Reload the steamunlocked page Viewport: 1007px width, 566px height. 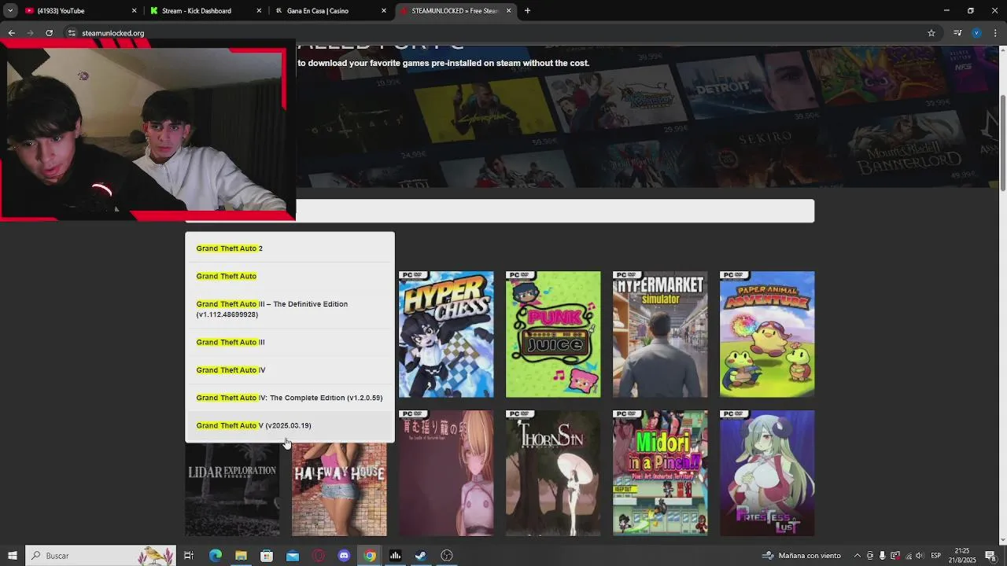pyautogui.click(x=49, y=33)
